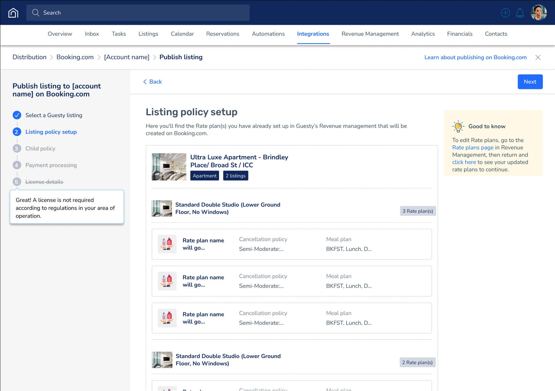
Task: Click the Apartment tag
Action: click(205, 176)
